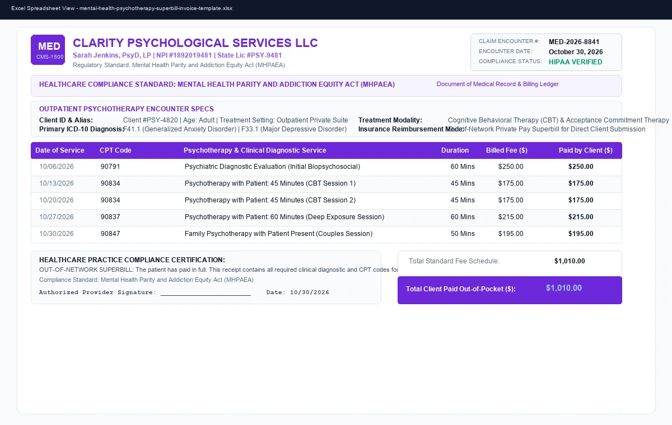Select CPT code 90791 cell

[x=110, y=167]
